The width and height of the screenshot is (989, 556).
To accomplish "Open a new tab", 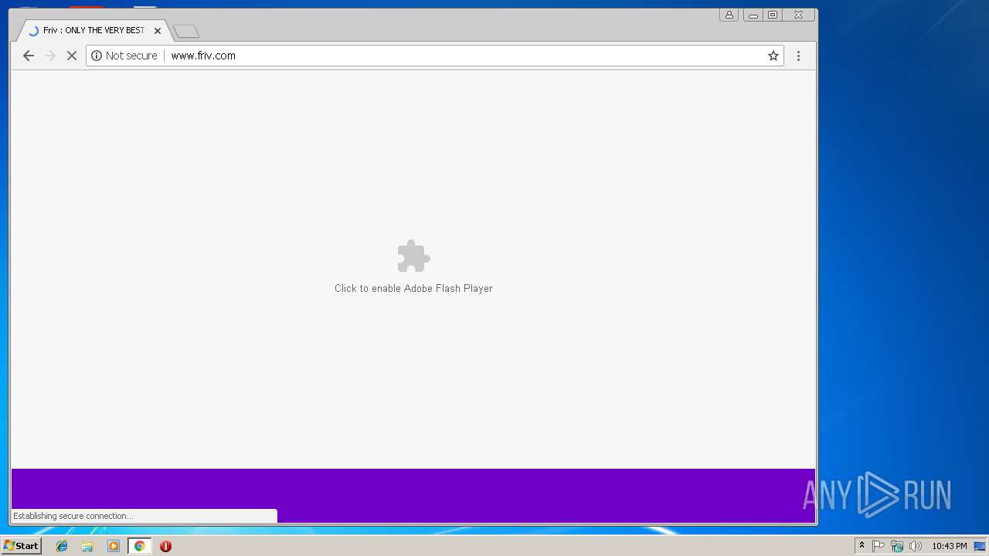I will tap(186, 32).
